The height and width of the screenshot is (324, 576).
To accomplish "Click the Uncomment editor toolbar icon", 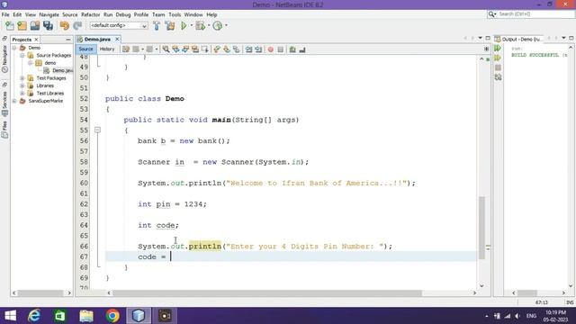I will [302, 49].
